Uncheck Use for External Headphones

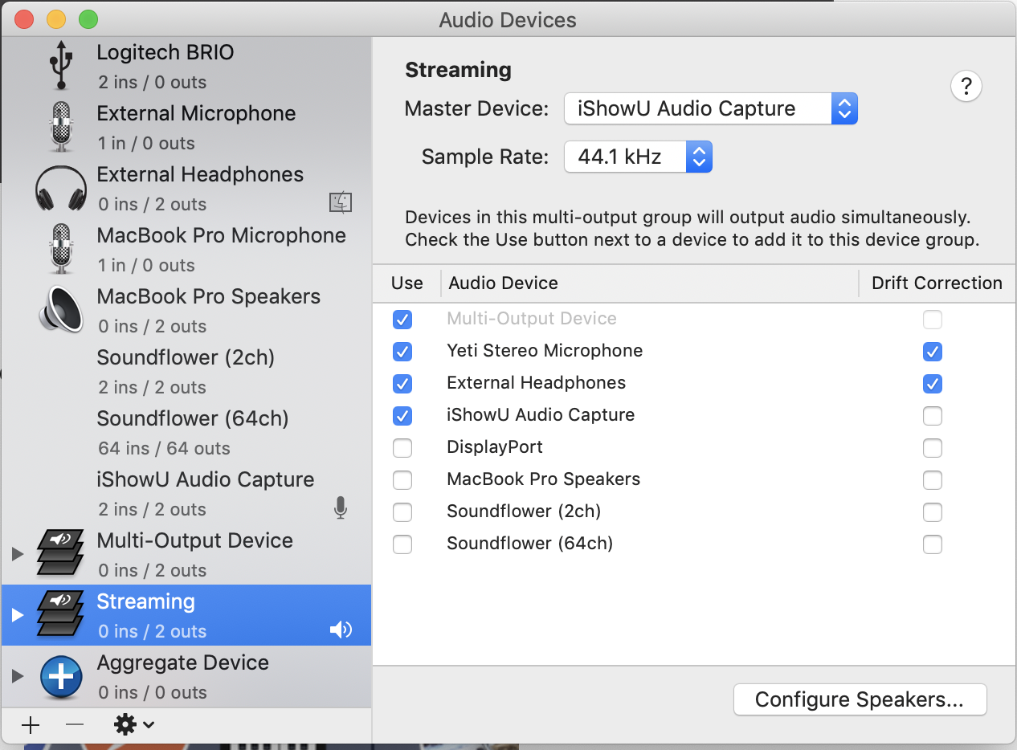tap(402, 384)
